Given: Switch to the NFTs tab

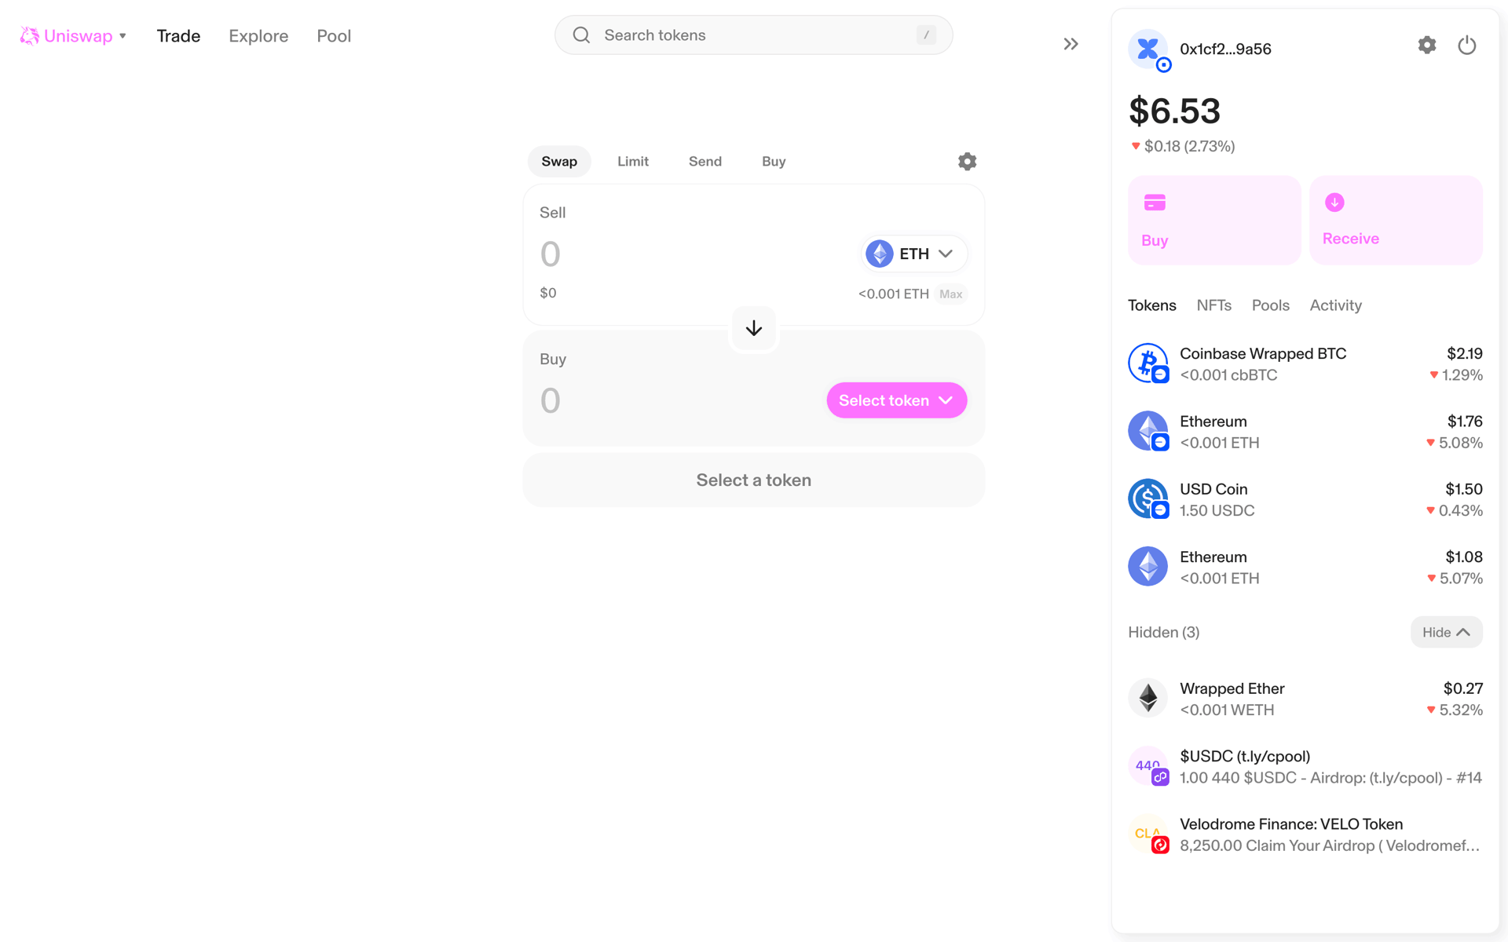Looking at the screenshot, I should pyautogui.click(x=1213, y=305).
